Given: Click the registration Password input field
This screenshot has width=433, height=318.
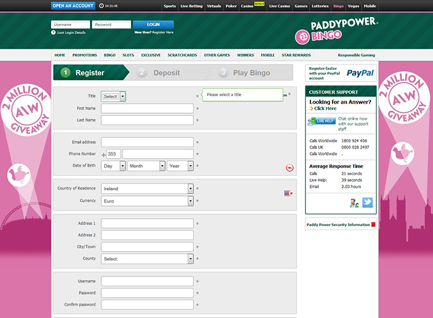Looking at the screenshot, I should 147,293.
